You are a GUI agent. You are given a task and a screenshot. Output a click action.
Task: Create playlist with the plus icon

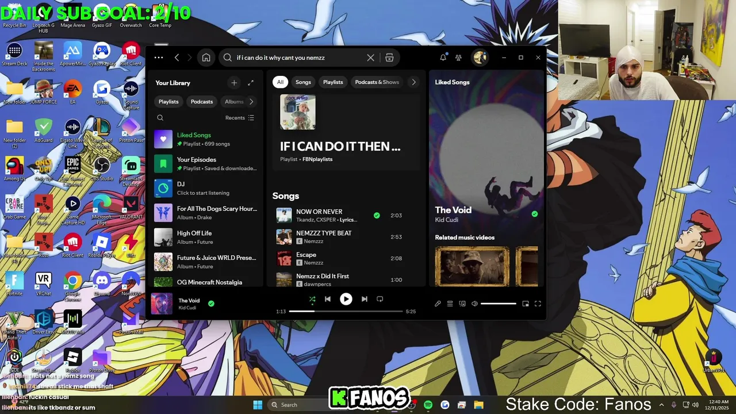click(234, 83)
